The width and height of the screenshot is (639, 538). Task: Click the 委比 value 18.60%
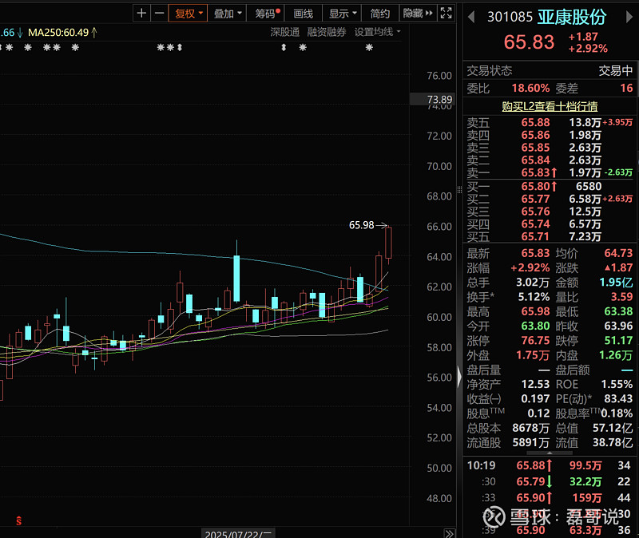[x=530, y=89]
